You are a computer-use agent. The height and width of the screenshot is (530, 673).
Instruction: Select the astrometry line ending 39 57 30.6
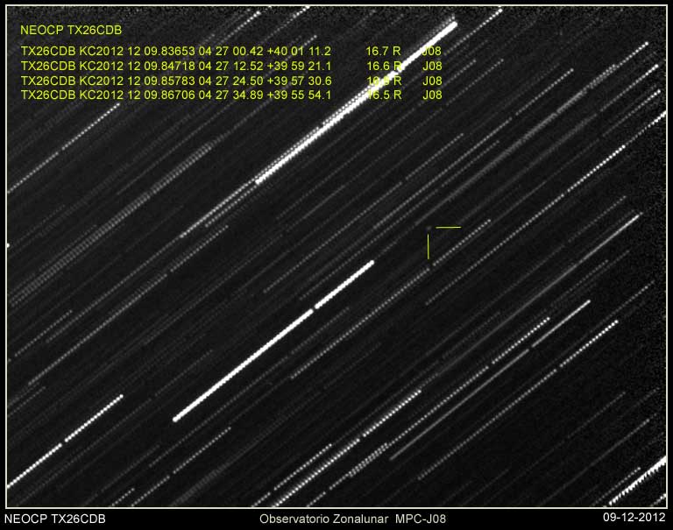coord(175,80)
